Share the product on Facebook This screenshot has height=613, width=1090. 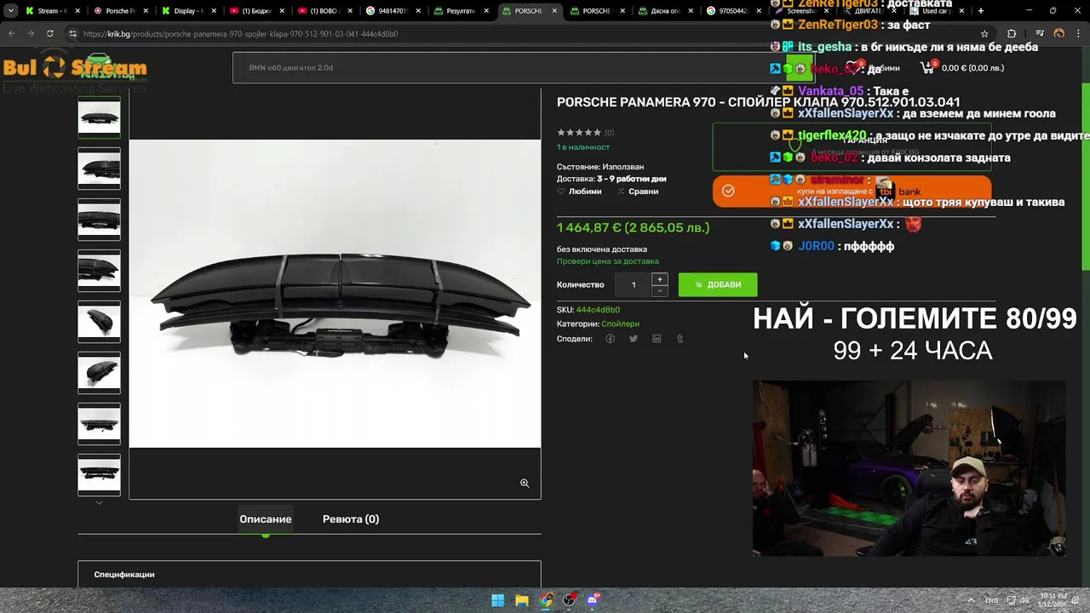pos(610,339)
